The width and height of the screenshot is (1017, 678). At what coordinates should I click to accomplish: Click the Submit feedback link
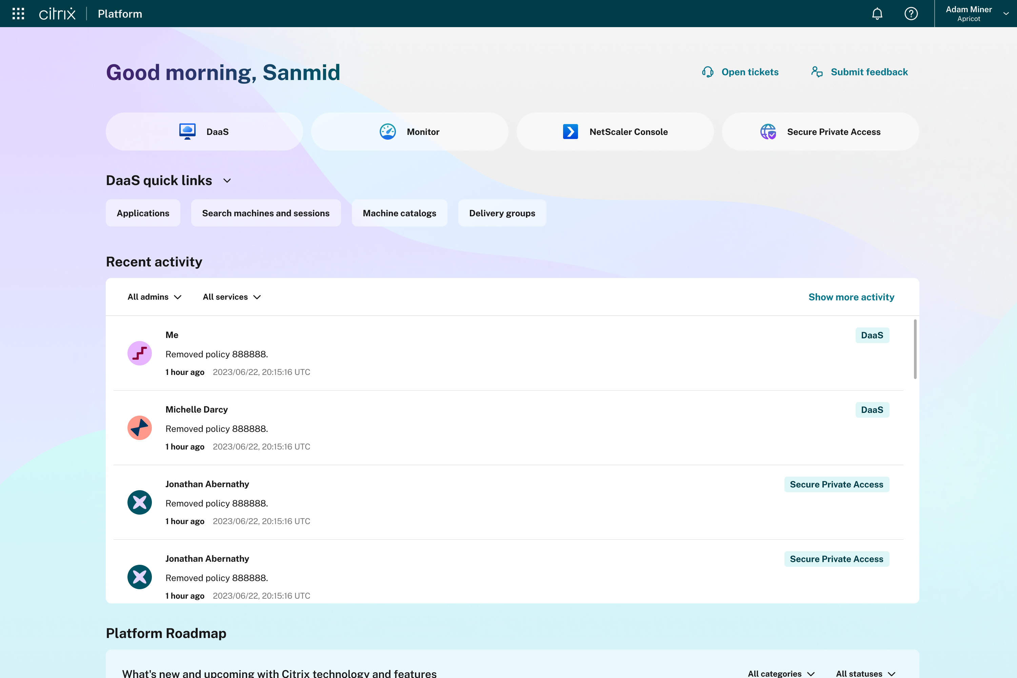point(859,72)
